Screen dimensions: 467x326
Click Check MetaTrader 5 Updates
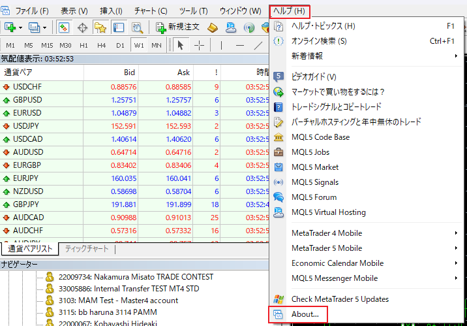pyautogui.click(x=367, y=299)
